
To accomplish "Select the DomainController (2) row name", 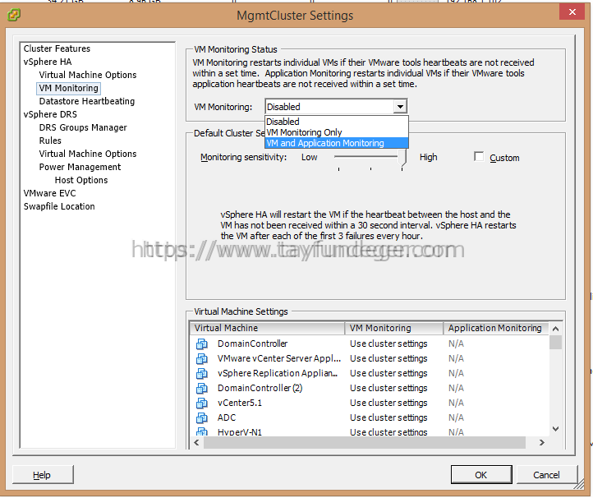I will coord(260,388).
